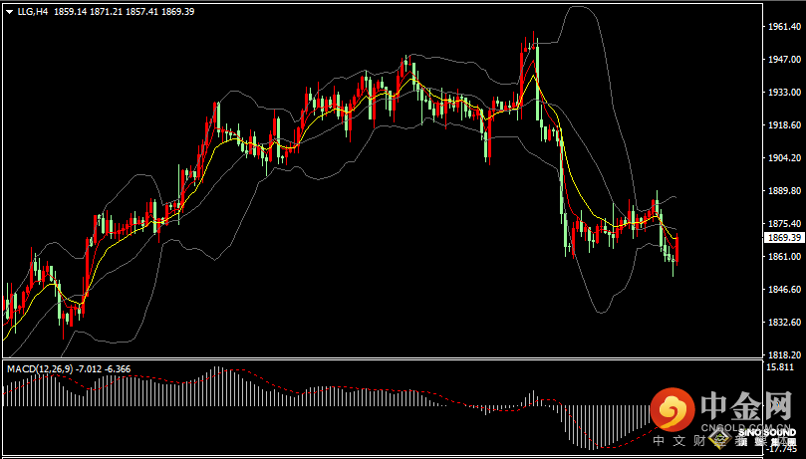Click the 15.811 MACD scale value
This screenshot has height=459, width=806.
coord(781,367)
